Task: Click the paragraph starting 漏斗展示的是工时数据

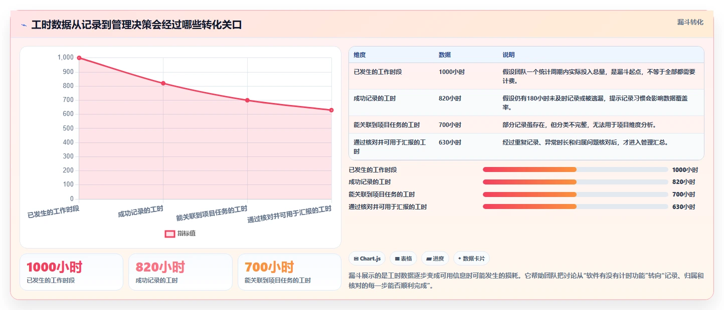Action: (526, 281)
